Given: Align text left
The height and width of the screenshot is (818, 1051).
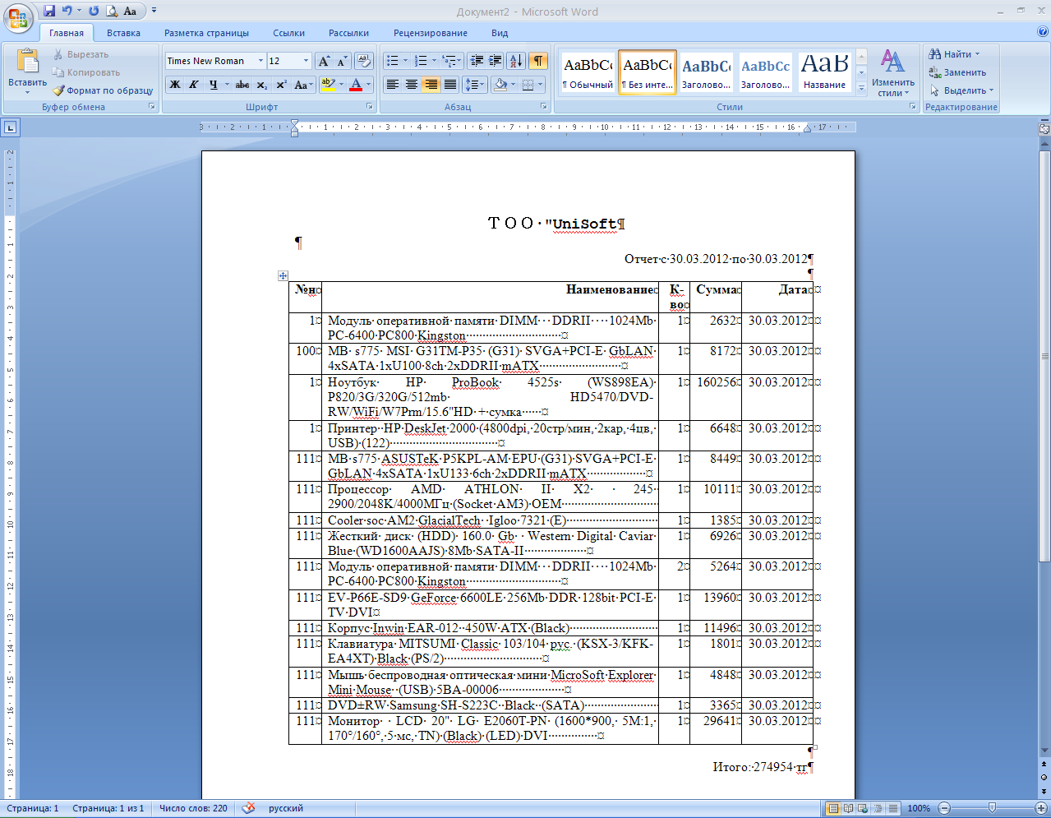Looking at the screenshot, I should [393, 85].
